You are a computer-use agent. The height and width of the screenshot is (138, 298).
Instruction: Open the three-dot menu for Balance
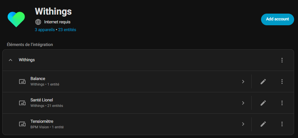pyautogui.click(x=282, y=82)
